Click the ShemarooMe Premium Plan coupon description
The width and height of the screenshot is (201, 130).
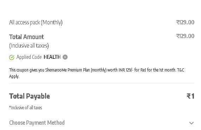[97, 73]
